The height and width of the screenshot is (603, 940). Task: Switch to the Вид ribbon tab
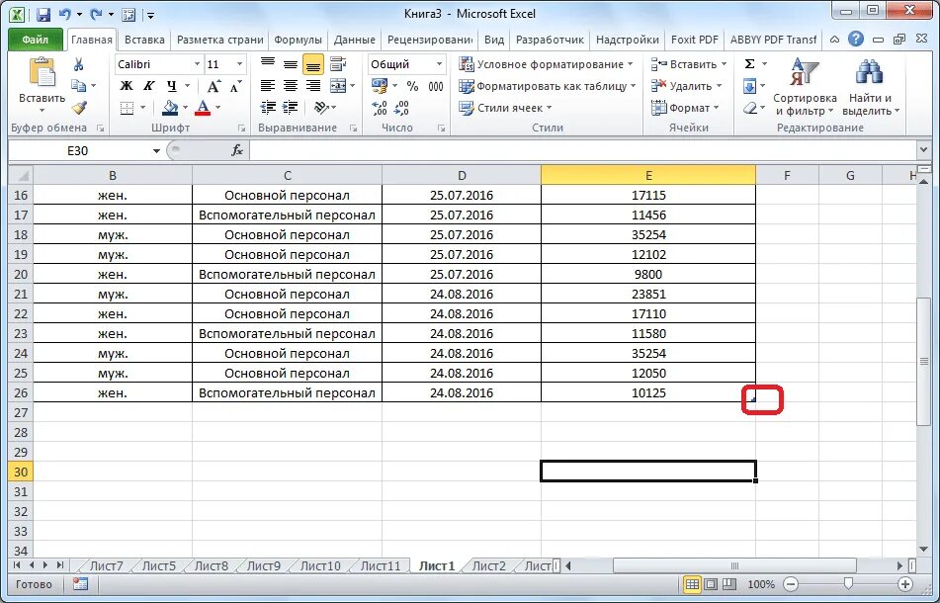[494, 40]
